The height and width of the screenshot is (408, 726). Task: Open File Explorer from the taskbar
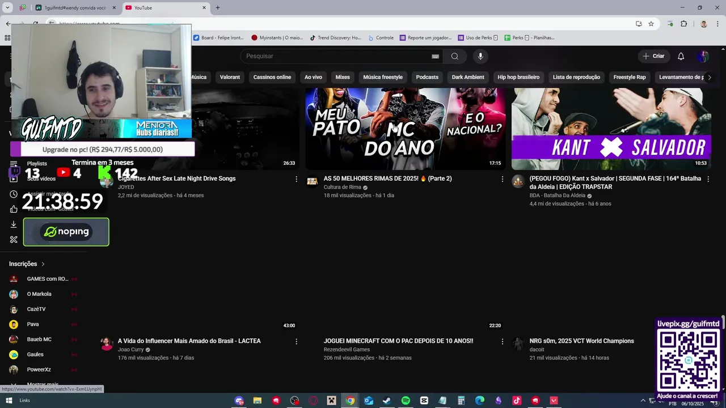pos(257,401)
